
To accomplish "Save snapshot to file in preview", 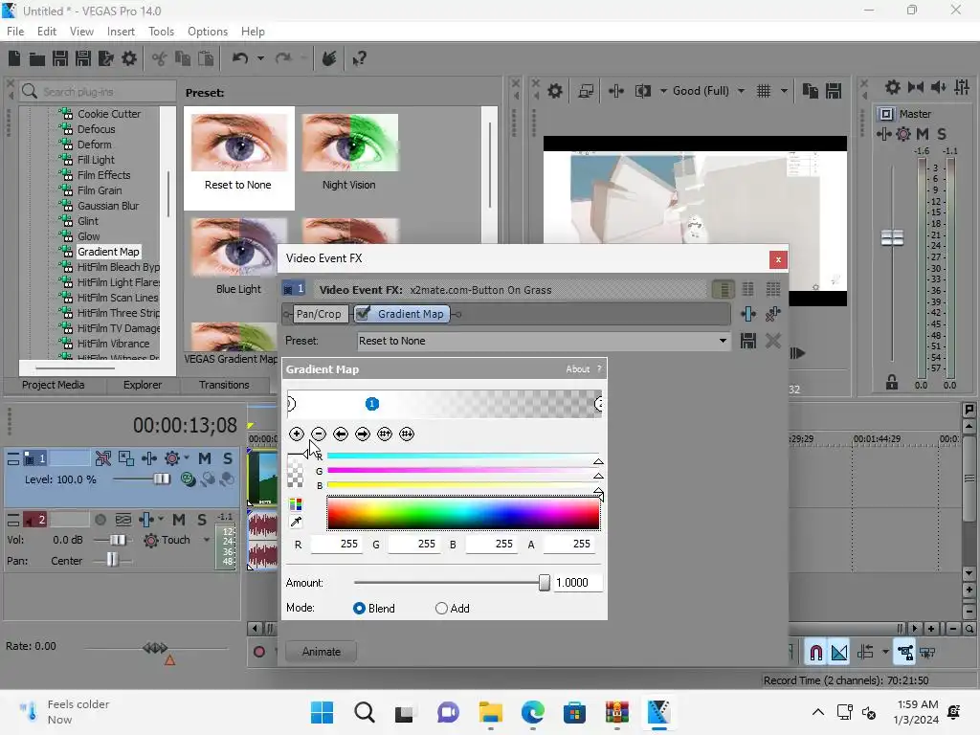I will 834,91.
